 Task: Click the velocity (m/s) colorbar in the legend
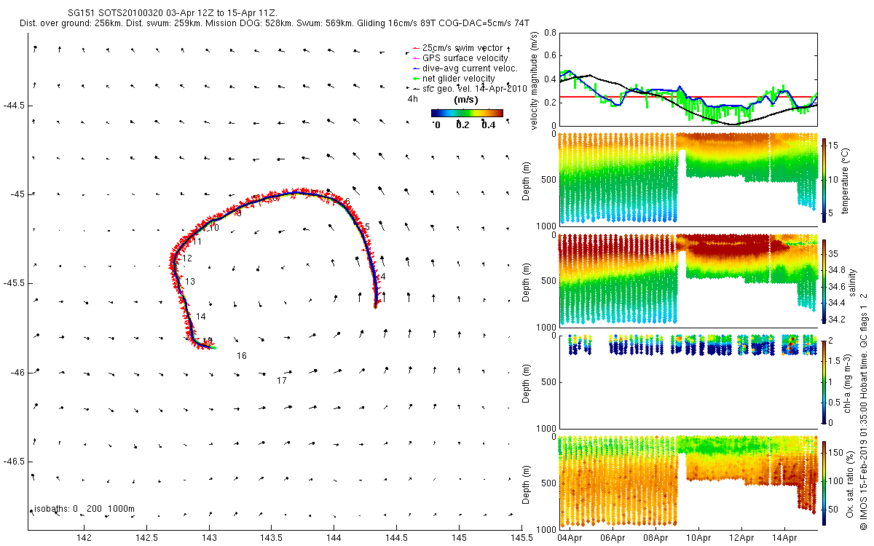point(467,113)
